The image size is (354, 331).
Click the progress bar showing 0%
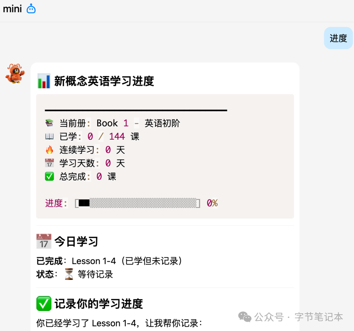coord(138,203)
